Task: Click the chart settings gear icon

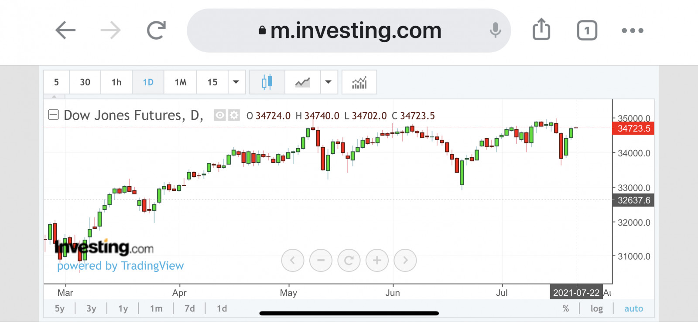Action: tap(234, 115)
